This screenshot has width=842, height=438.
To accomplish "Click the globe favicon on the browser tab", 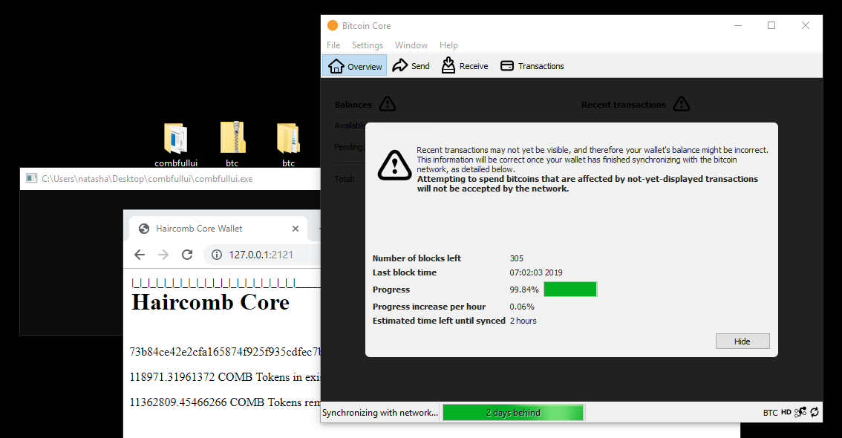I will click(x=144, y=229).
